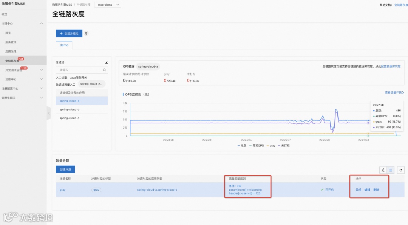Screen dimensions: 408x225
Task: Select 全链路灰度 menu item
Action: tap(12, 61)
